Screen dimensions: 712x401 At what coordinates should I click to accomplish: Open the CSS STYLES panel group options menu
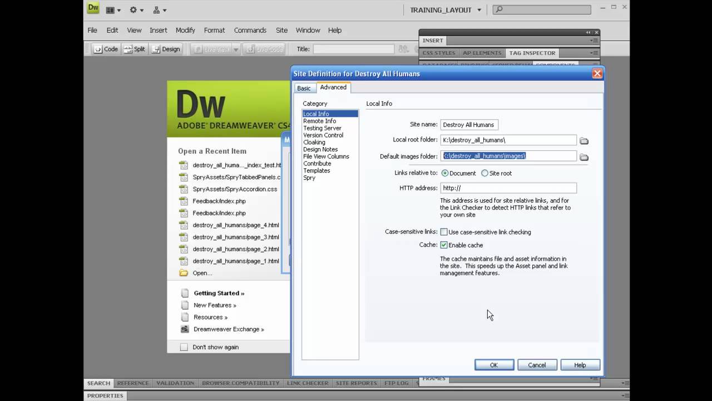point(595,53)
